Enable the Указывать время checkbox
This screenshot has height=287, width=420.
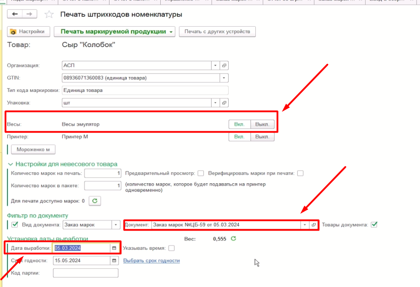[x=171, y=248]
